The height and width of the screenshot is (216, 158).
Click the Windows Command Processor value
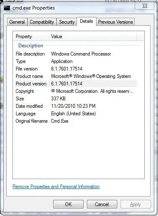(81, 54)
